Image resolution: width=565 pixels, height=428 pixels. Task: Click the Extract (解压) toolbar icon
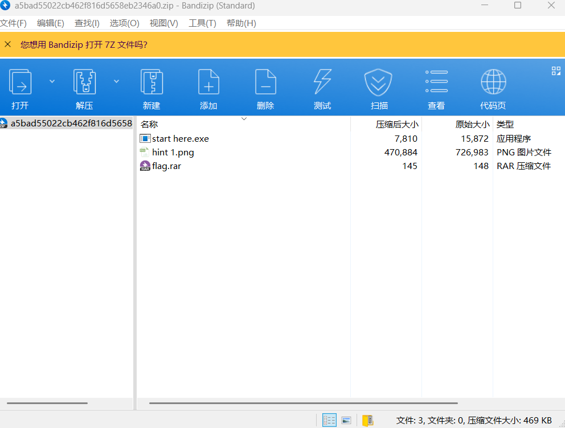84,83
